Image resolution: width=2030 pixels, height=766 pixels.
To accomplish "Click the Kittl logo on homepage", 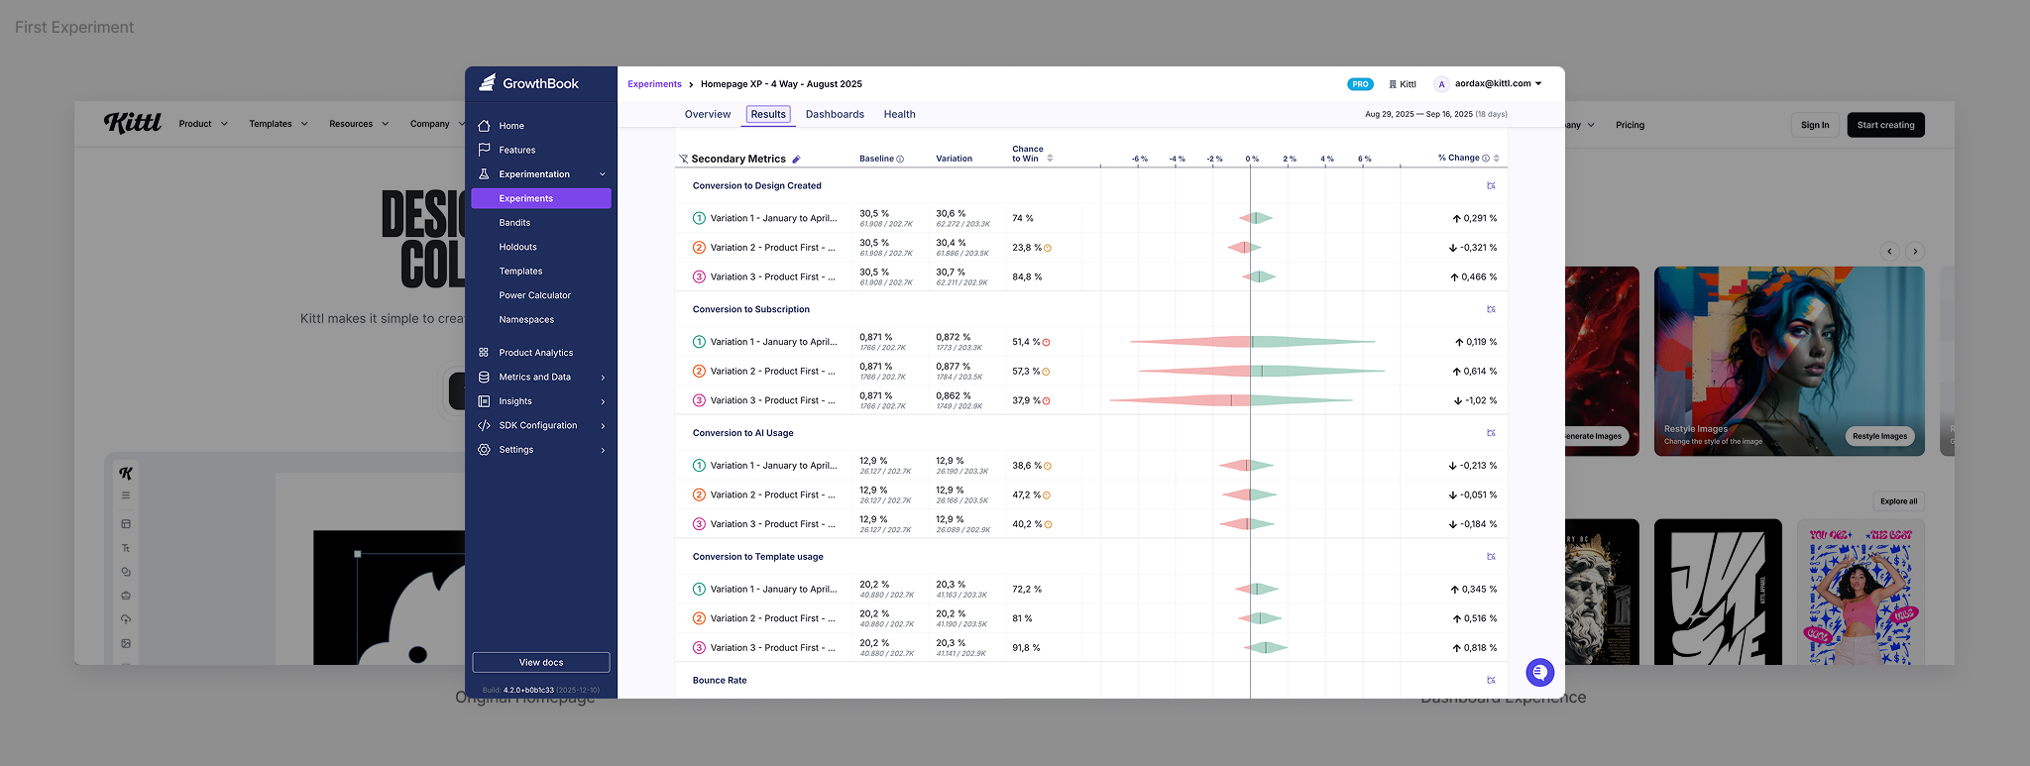I will [x=133, y=123].
